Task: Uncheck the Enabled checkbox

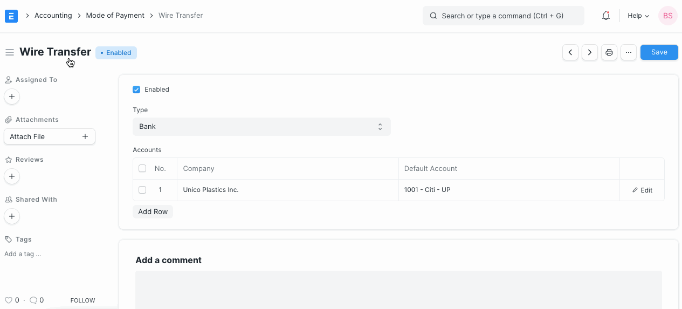Action: click(x=136, y=90)
